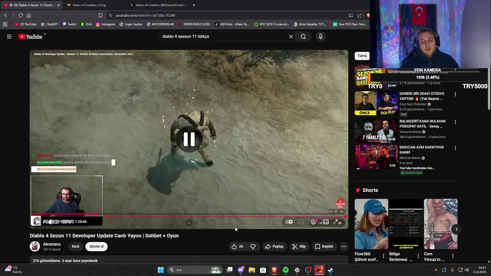Screen dimensions: 491x276
Task: Click the Abone ol subscribe button
Action: pos(96,246)
